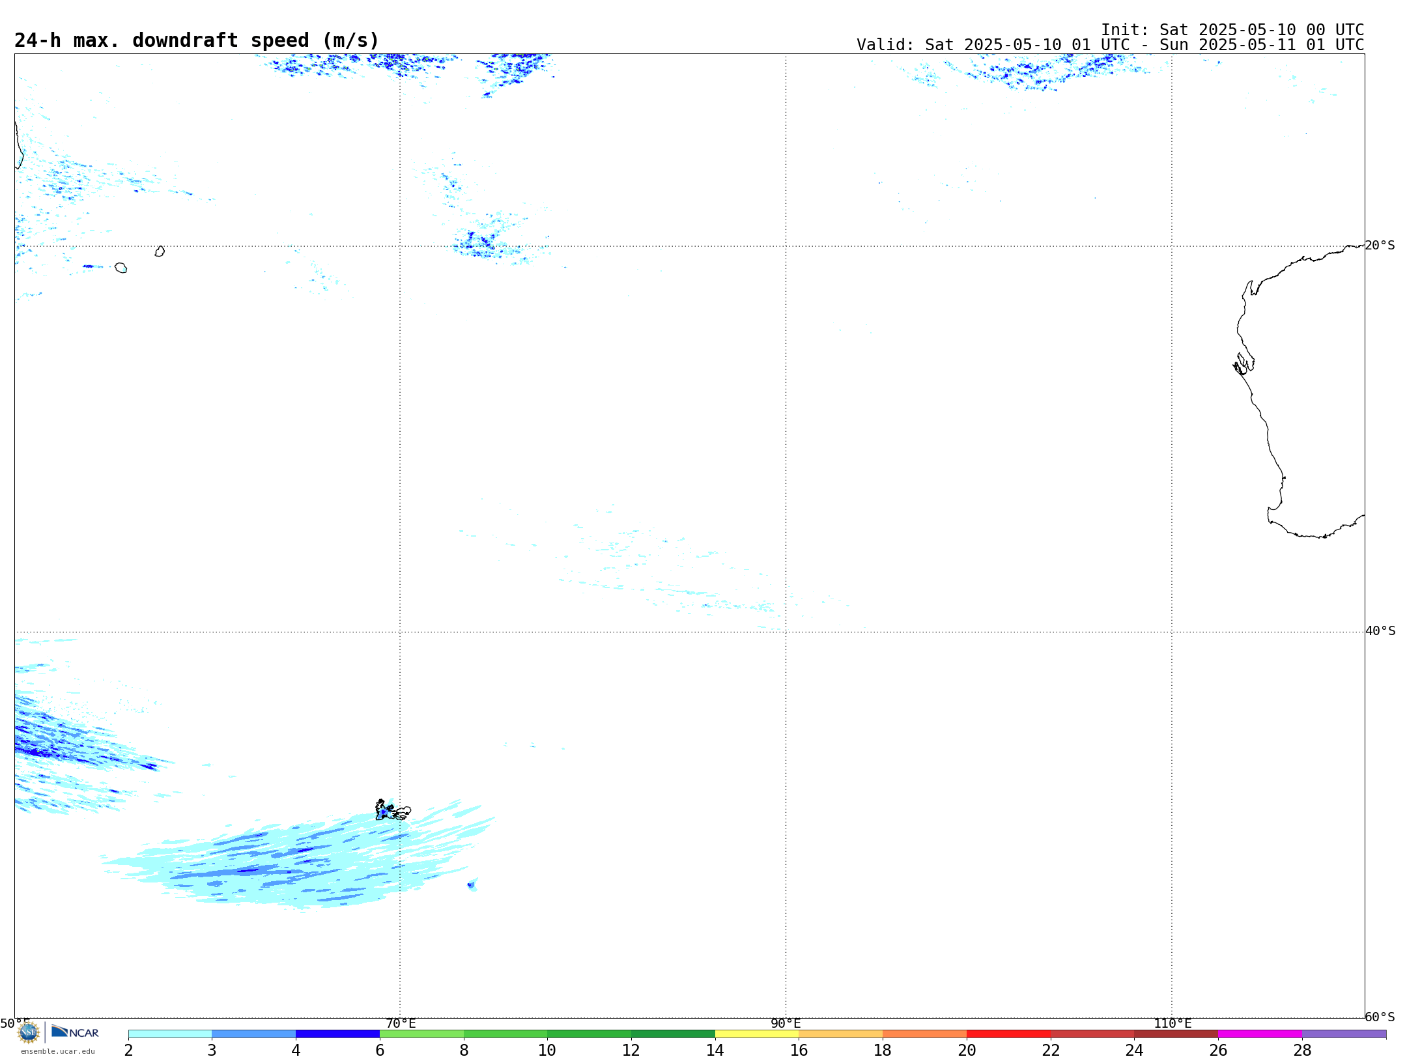This screenshot has width=1407, height=1059.
Task: Click the light cyan 2-3 colorbar swatch
Action: click(x=170, y=1034)
